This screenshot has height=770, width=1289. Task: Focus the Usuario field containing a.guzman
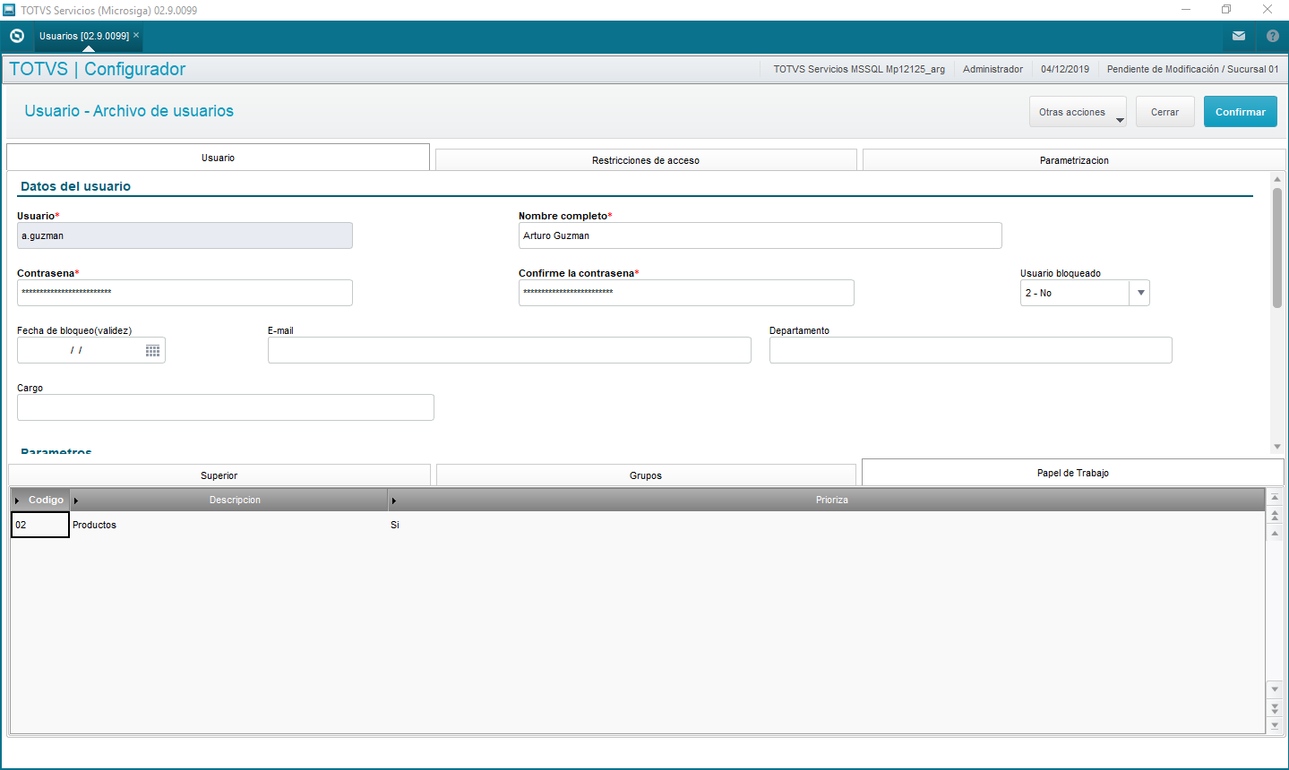coord(185,235)
